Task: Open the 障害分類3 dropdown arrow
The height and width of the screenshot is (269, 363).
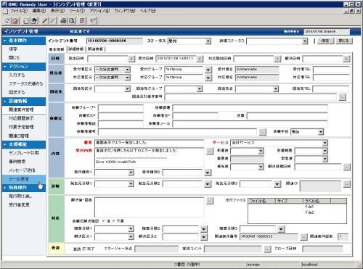Action: (x=281, y=229)
